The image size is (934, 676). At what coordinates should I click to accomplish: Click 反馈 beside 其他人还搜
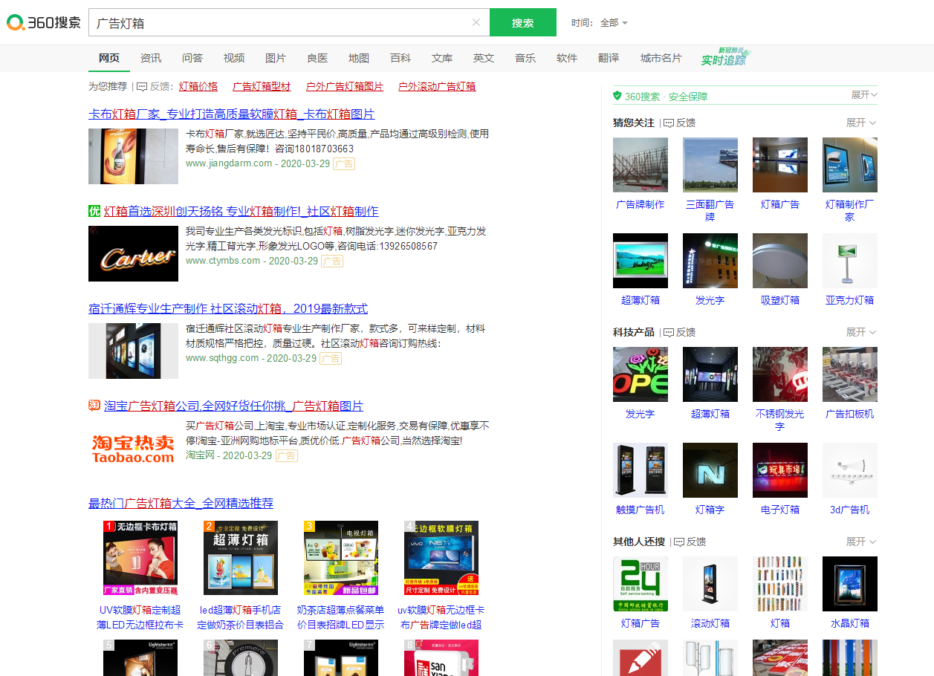[690, 542]
